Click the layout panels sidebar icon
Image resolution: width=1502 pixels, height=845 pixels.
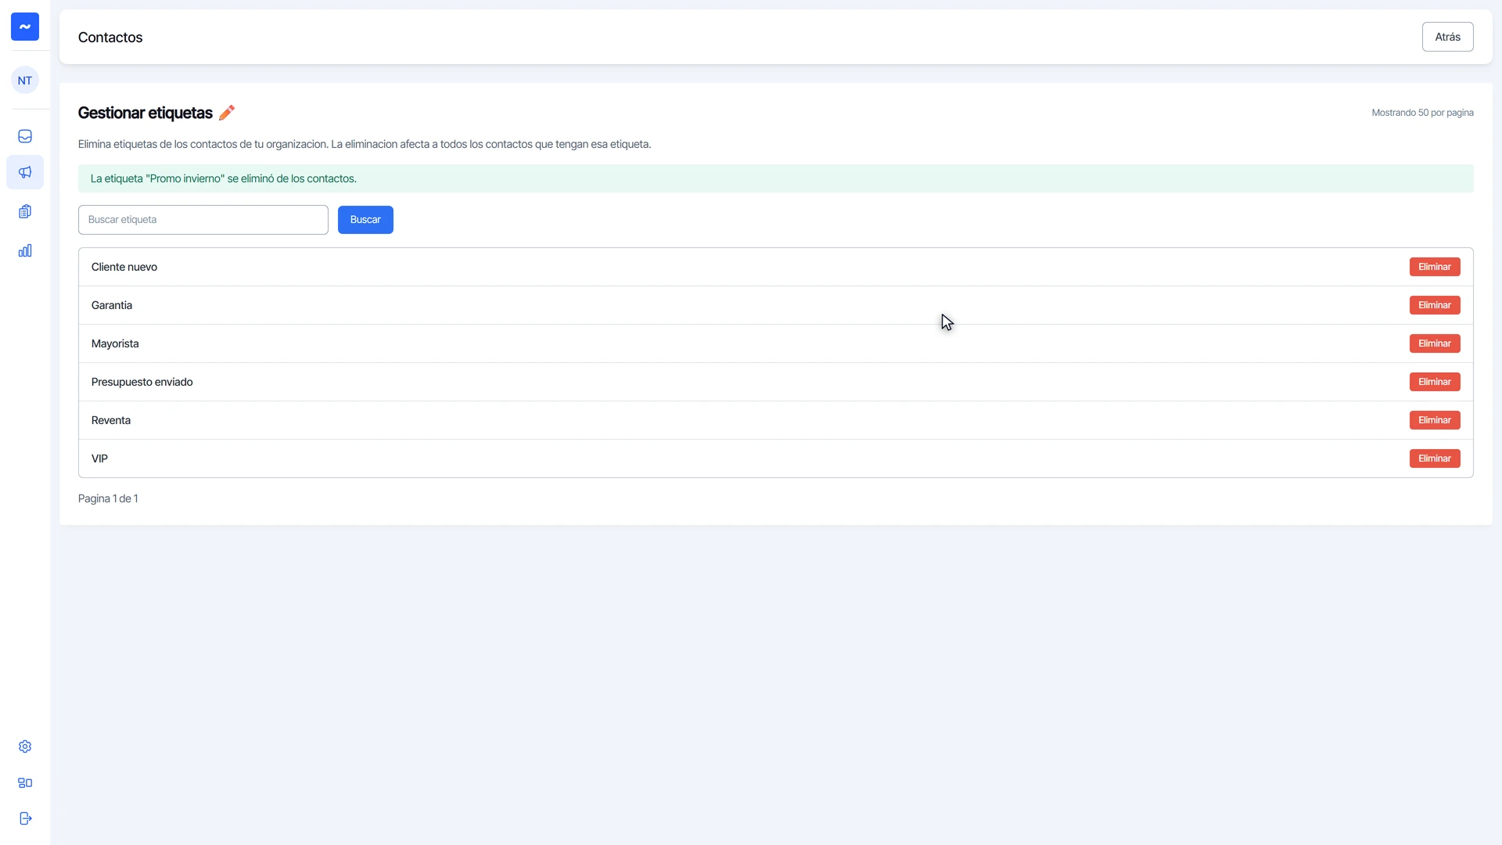pos(25,782)
